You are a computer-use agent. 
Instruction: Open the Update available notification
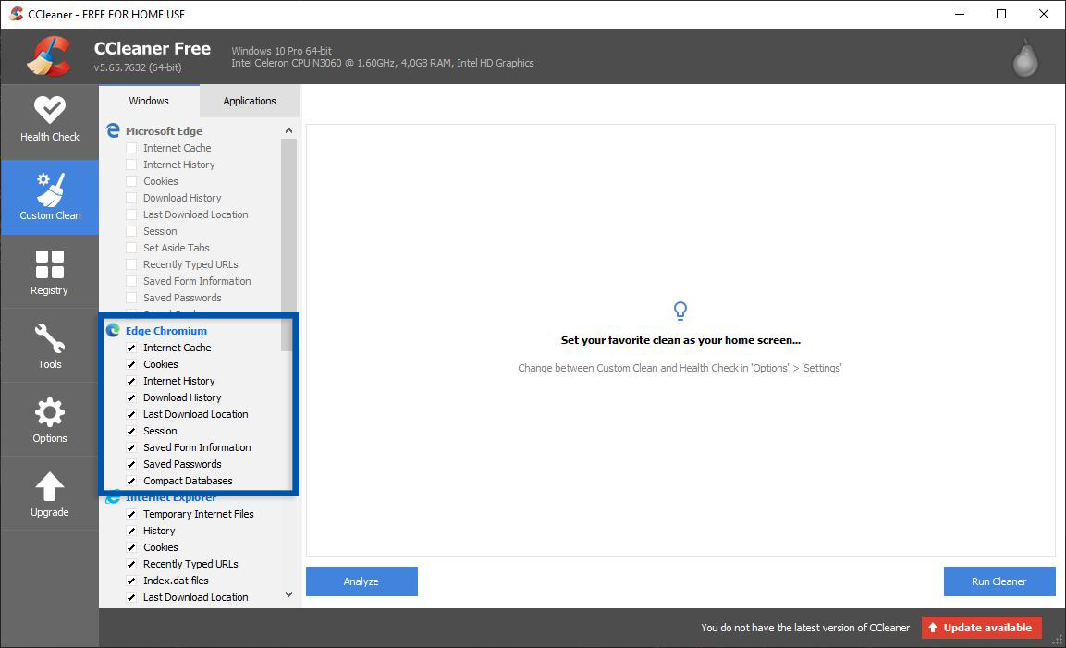click(x=981, y=627)
